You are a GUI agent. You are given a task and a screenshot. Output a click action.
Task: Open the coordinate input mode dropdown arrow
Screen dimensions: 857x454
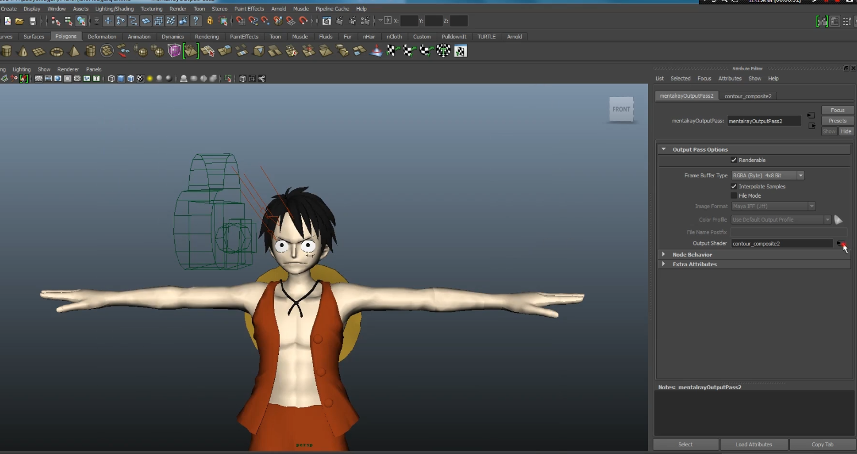[381, 21]
